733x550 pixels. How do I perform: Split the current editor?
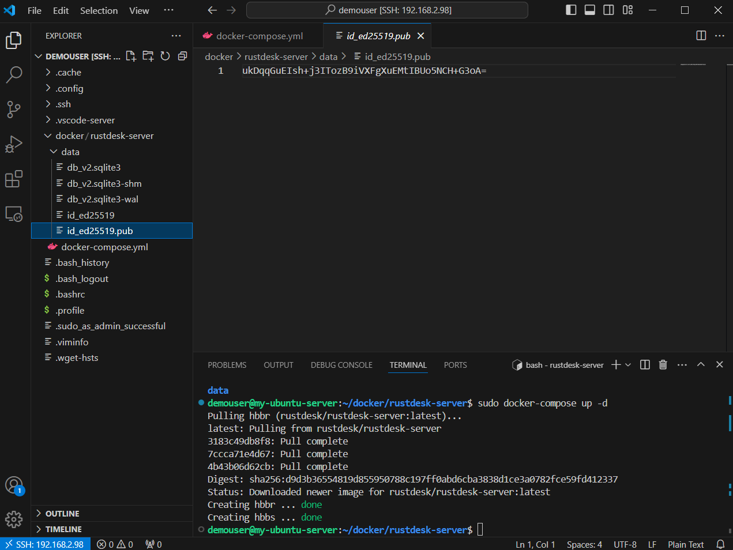pyautogui.click(x=701, y=35)
